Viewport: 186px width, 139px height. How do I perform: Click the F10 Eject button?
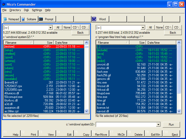[171, 133]
